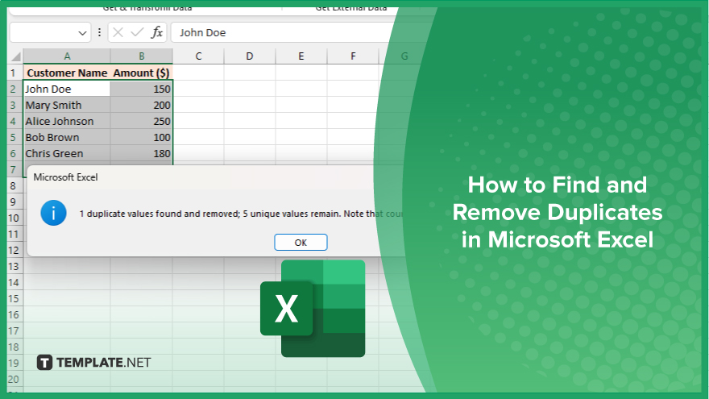Click the Name Box field

click(50, 32)
